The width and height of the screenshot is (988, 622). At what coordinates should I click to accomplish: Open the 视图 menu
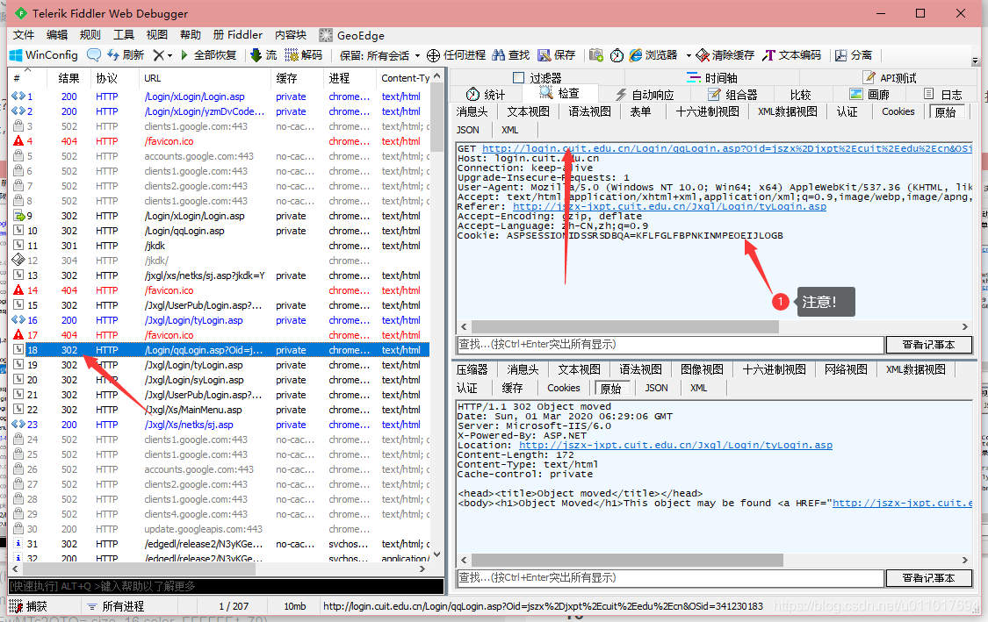click(x=157, y=35)
